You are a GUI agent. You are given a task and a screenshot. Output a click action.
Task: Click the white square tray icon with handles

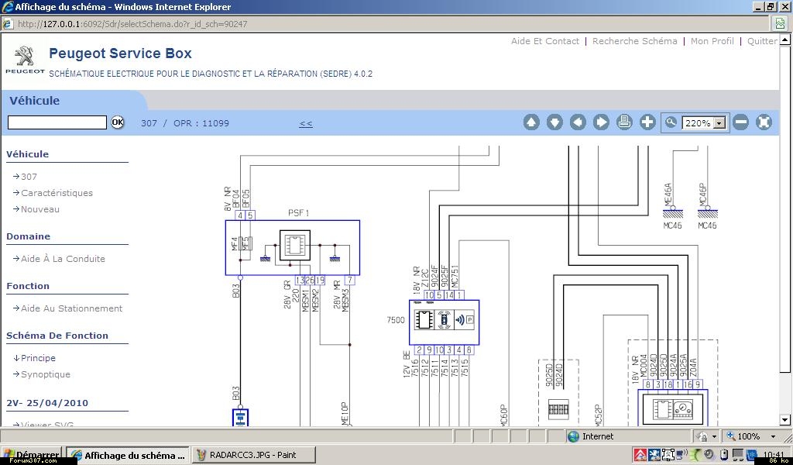(668, 454)
